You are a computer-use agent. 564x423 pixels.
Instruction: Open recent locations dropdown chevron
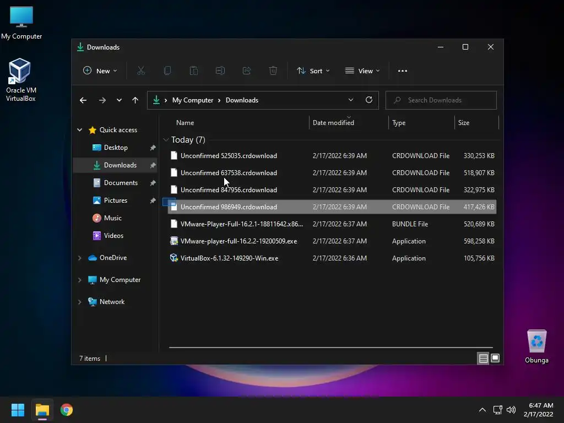(119, 100)
